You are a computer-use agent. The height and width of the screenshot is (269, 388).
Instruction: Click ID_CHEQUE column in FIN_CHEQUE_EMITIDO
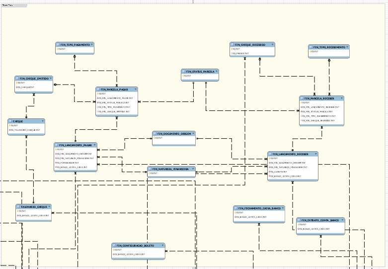(x=34, y=87)
